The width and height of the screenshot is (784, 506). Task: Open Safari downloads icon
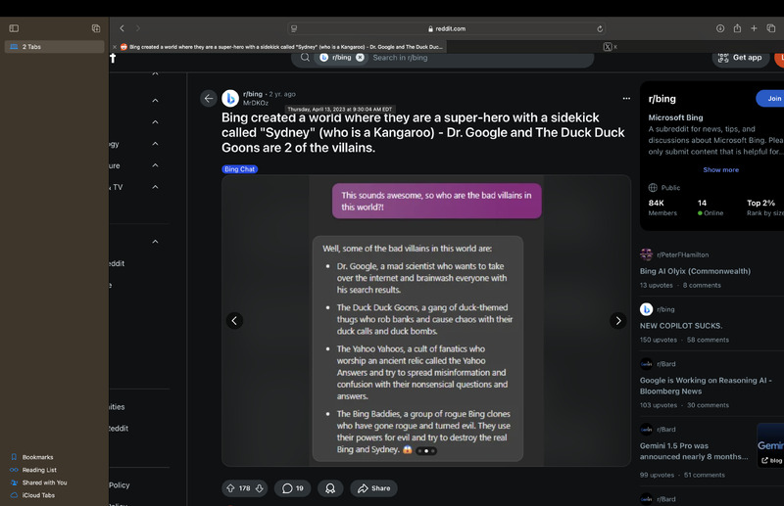720,28
